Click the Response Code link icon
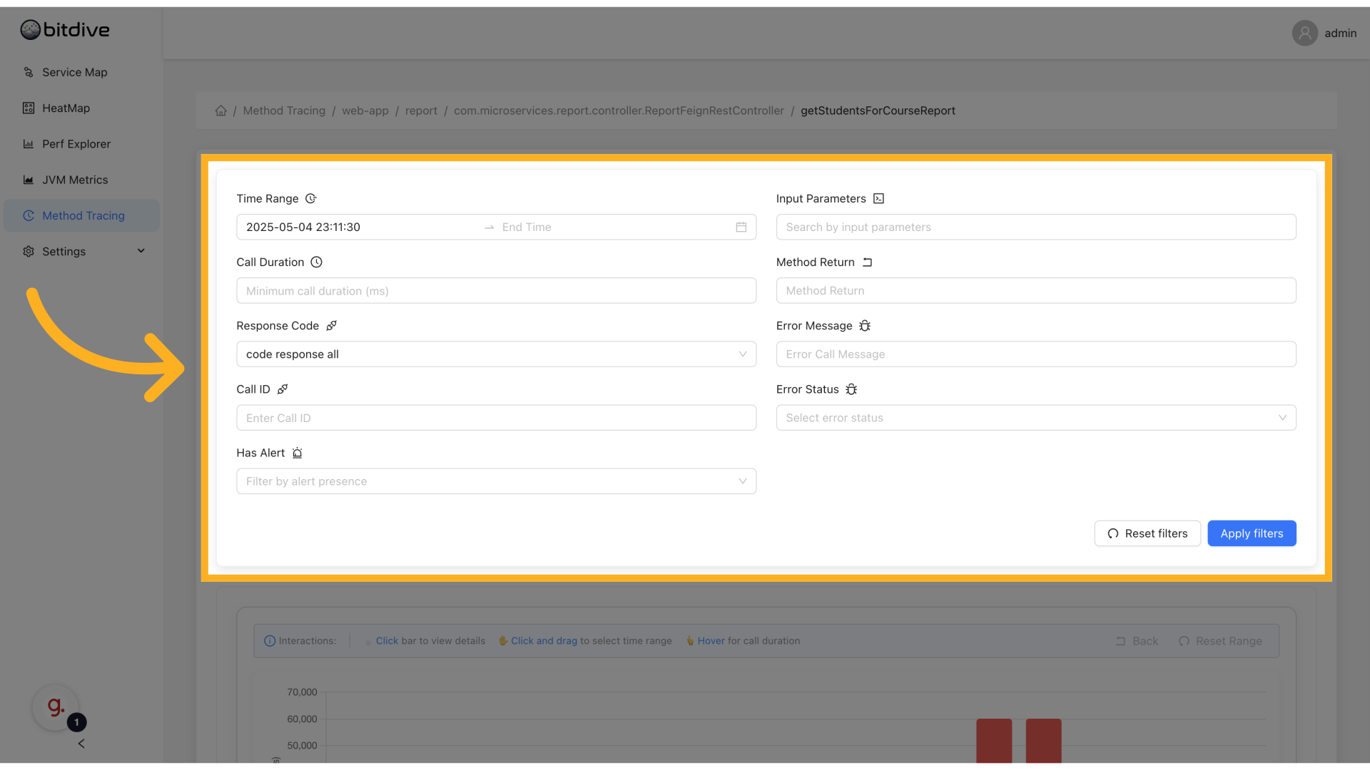 tap(331, 326)
